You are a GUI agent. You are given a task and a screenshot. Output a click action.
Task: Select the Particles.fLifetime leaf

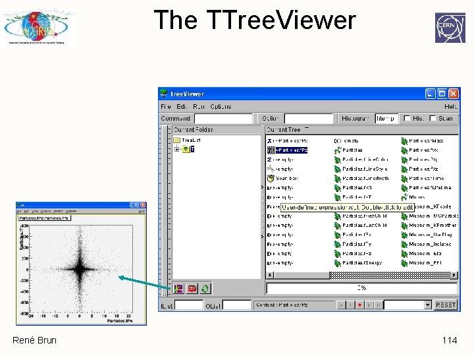click(426, 188)
